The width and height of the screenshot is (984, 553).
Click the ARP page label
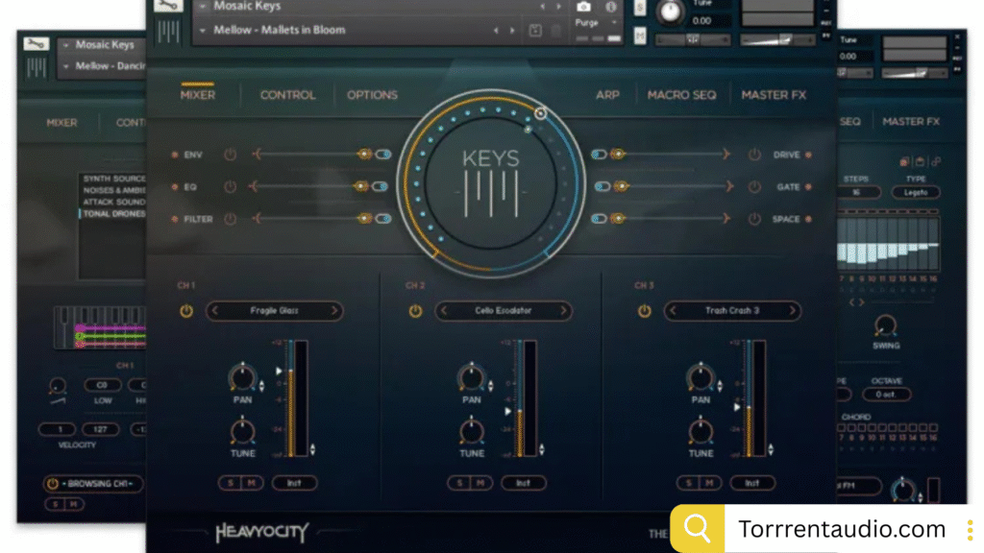608,94
